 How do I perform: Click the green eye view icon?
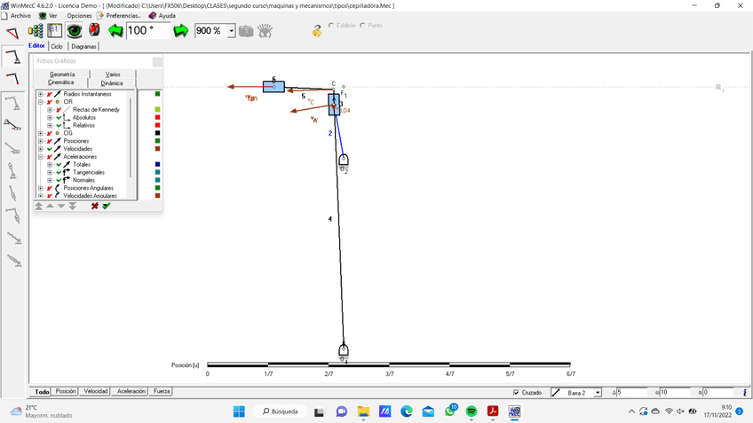75,31
